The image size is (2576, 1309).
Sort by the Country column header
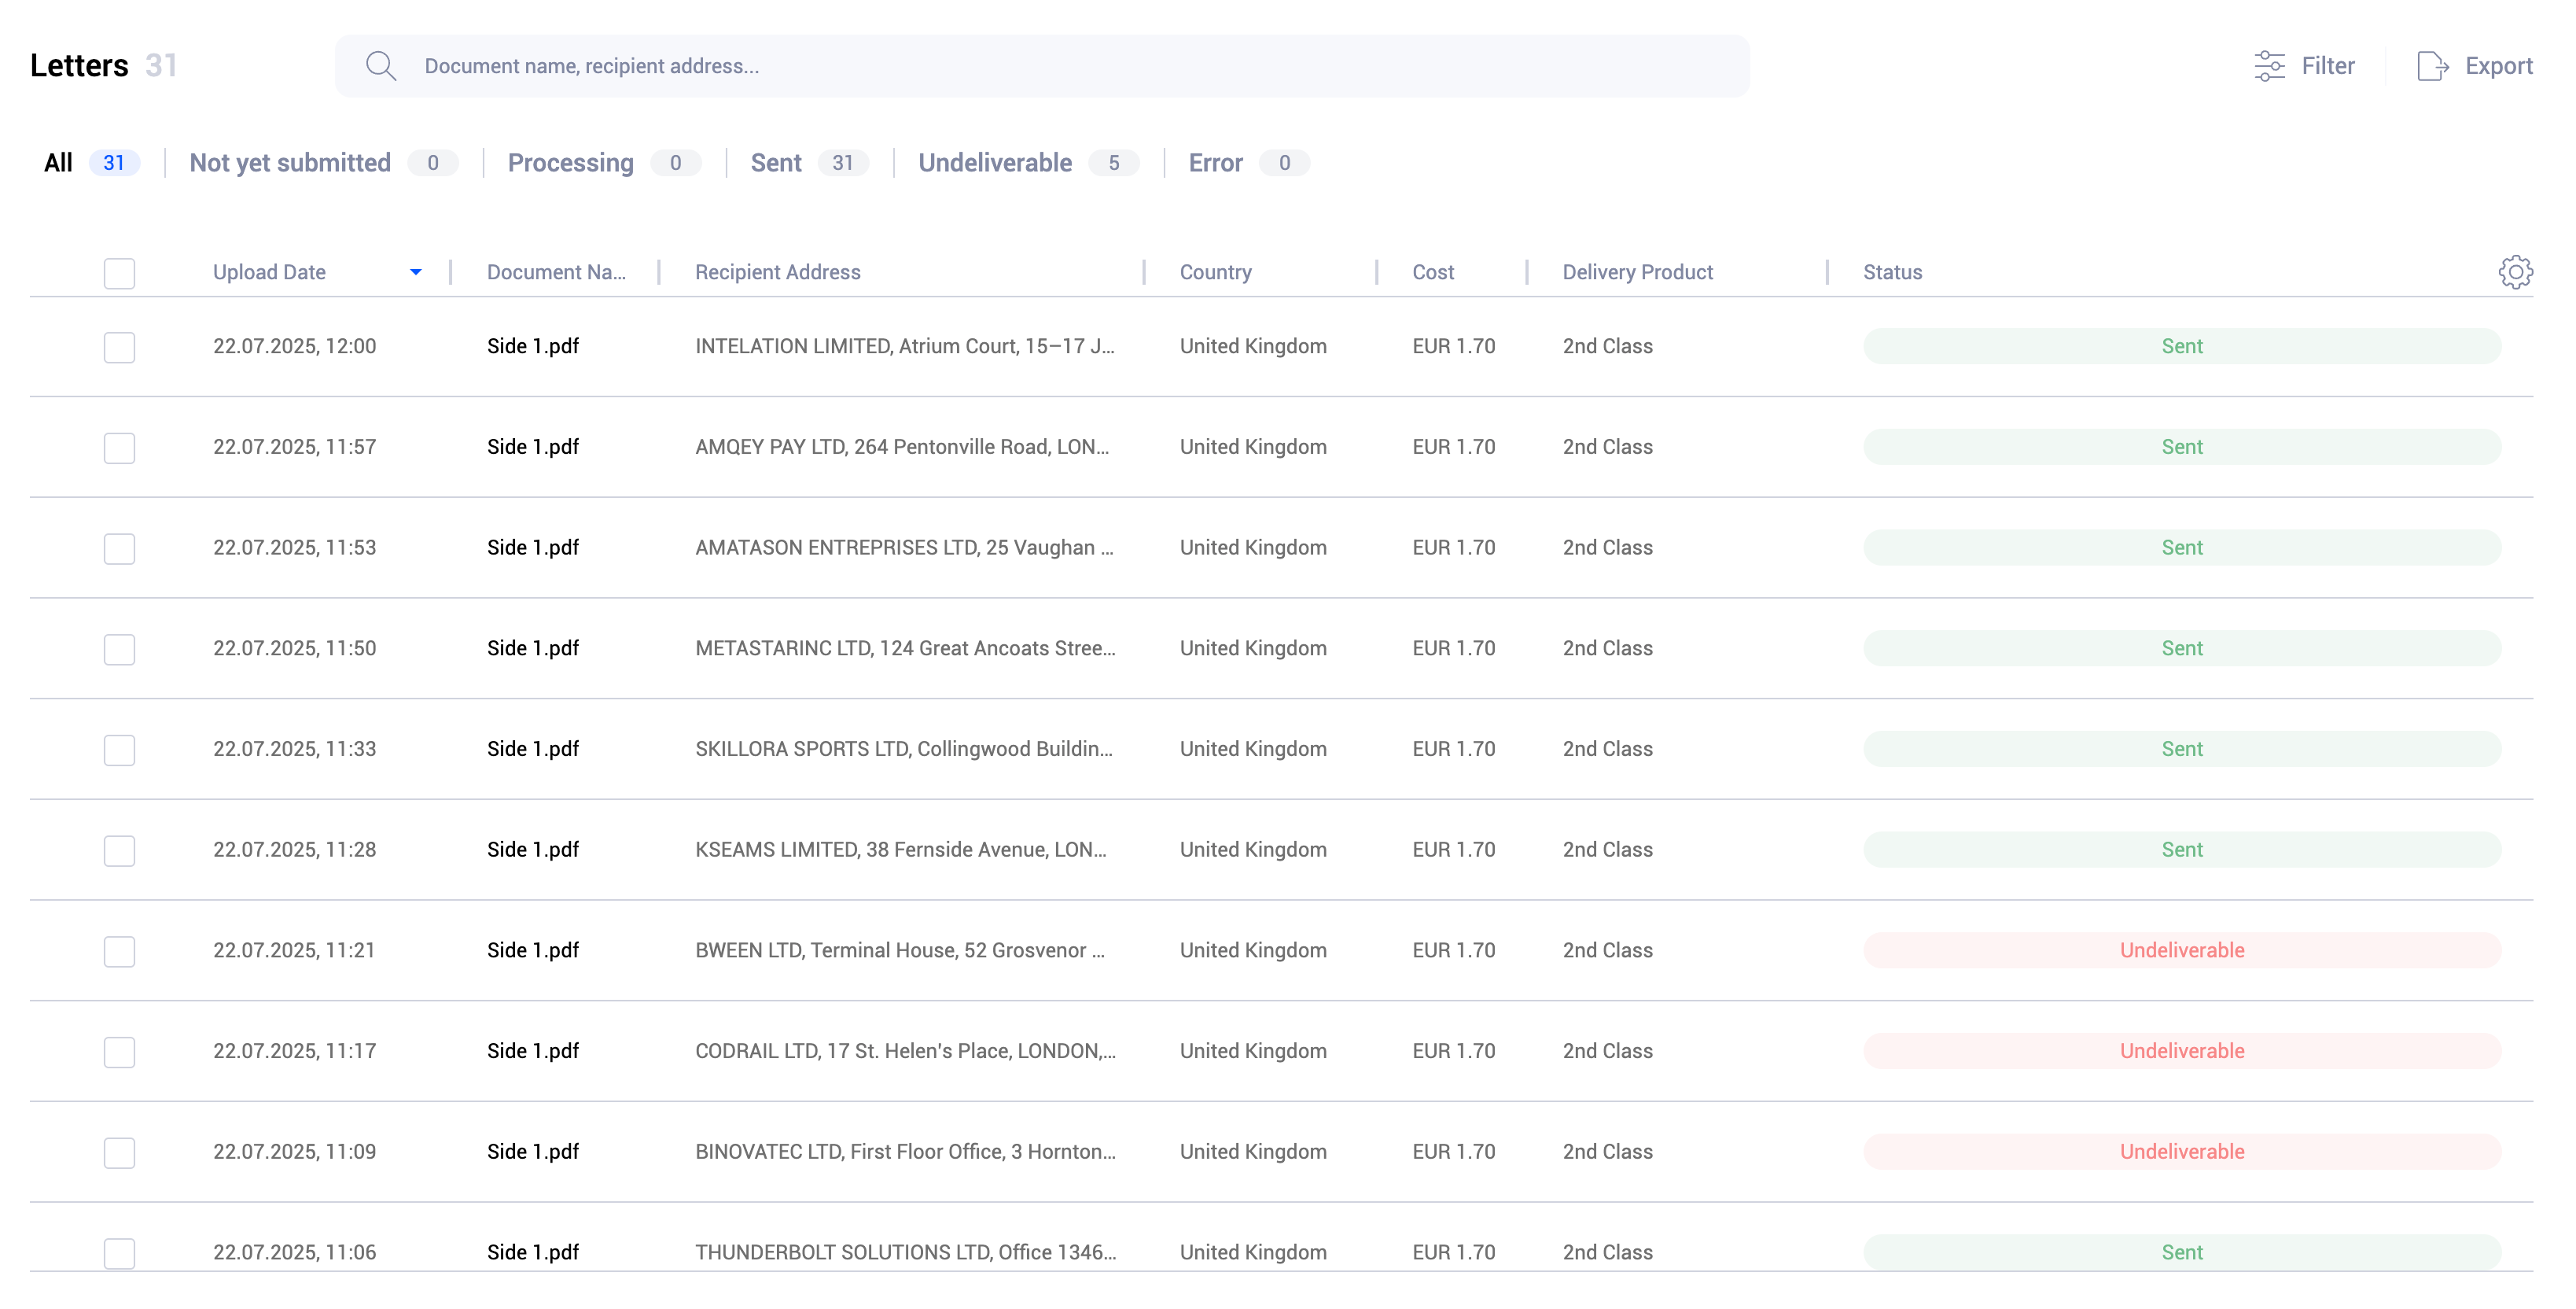coord(1215,272)
